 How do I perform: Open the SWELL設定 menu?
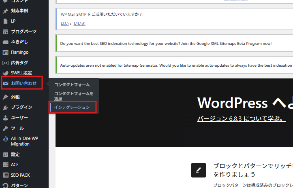point(21,73)
